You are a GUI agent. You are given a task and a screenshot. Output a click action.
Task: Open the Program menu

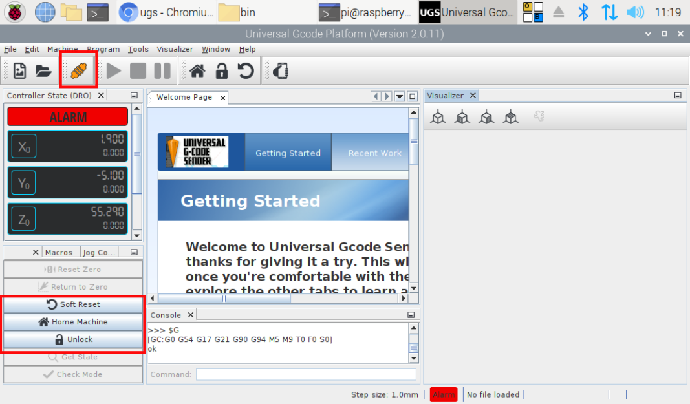[x=103, y=49]
